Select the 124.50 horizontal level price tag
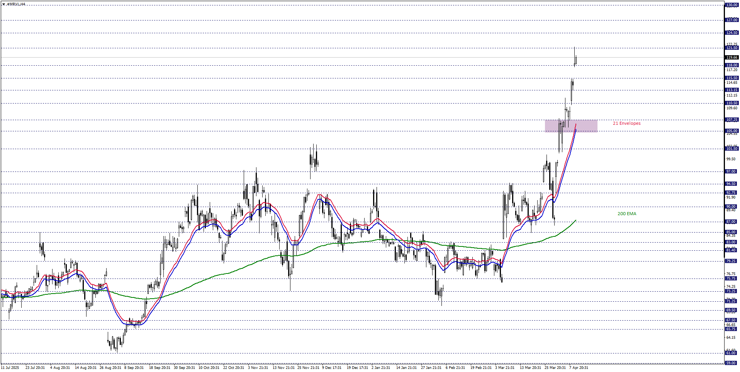 click(x=732, y=33)
